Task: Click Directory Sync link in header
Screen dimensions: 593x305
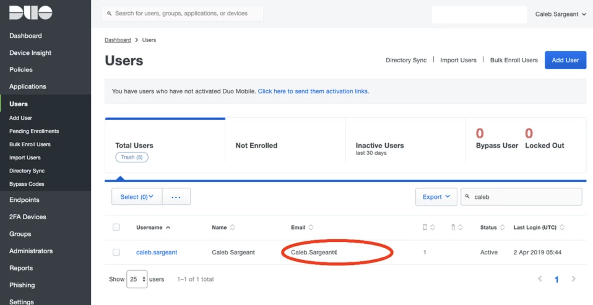Action: 406,60
